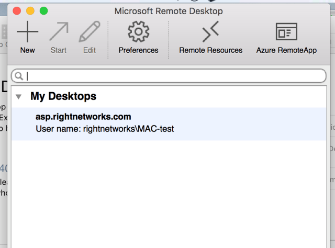
Task: Click the New plus icon
Action: coord(27,32)
